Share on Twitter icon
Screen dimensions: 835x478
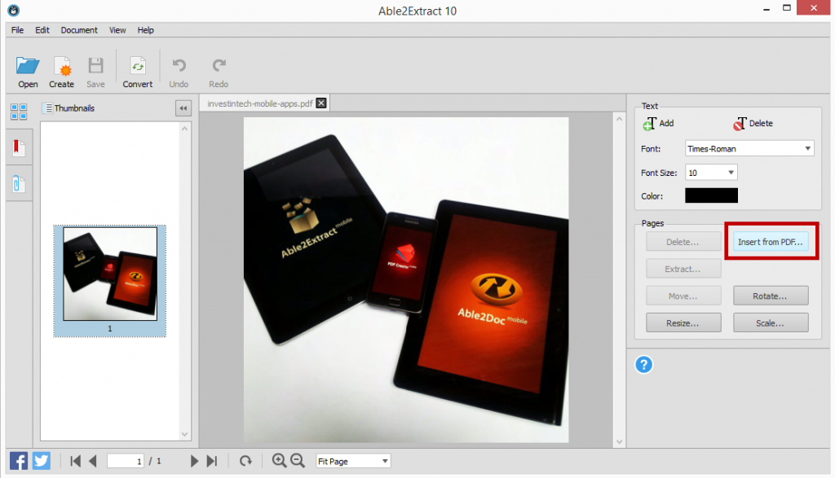(x=42, y=461)
